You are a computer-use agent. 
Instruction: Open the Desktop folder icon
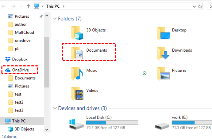[x=163, y=33]
